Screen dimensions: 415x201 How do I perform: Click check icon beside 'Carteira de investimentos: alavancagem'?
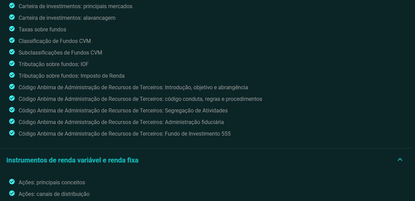pyautogui.click(x=12, y=17)
